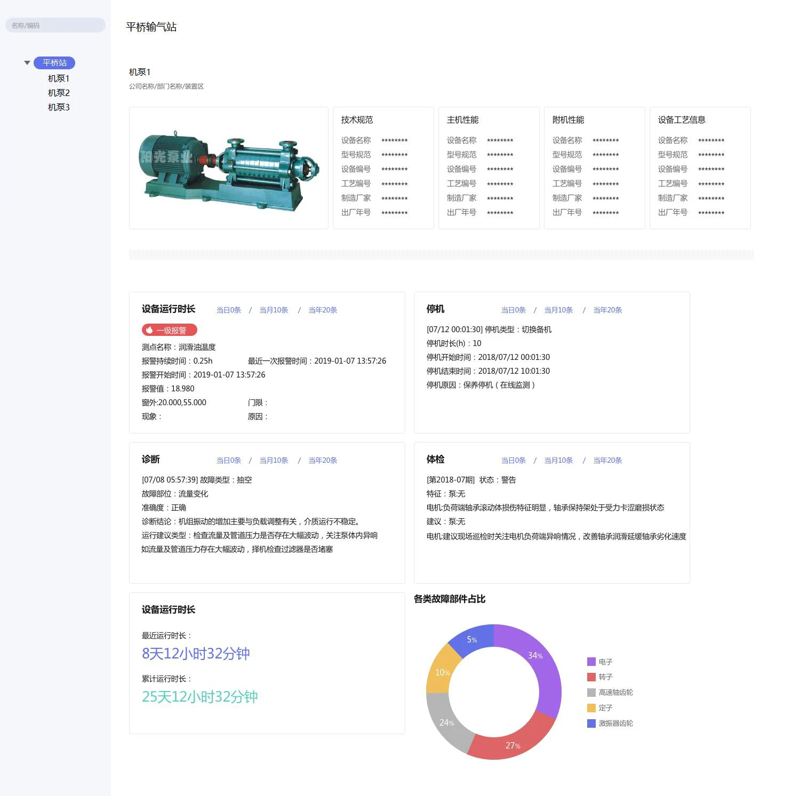Click the 附机性能 card heading

568,120
